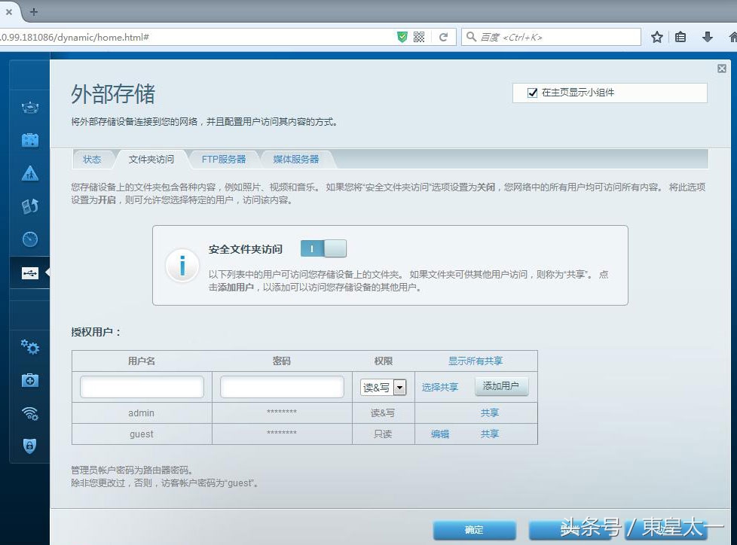
Task: Open the connectivity gears icon
Action: (29, 348)
